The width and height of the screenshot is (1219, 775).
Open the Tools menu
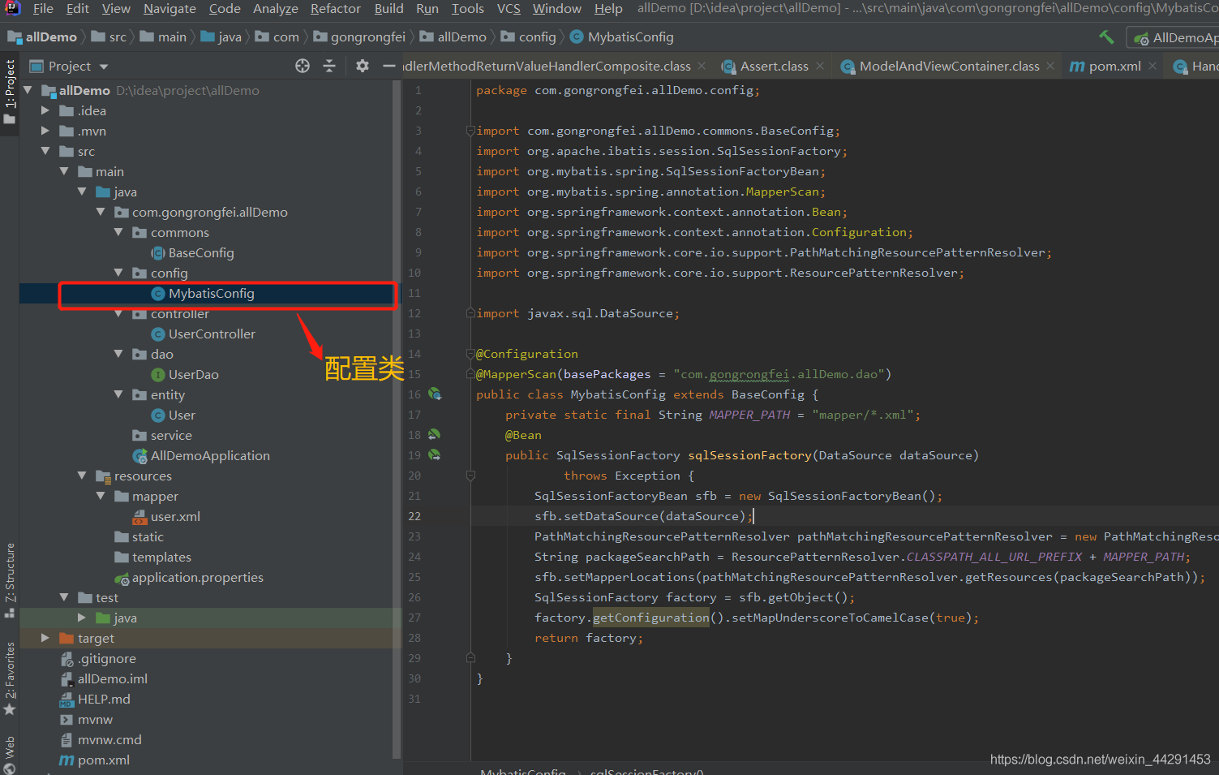click(467, 8)
